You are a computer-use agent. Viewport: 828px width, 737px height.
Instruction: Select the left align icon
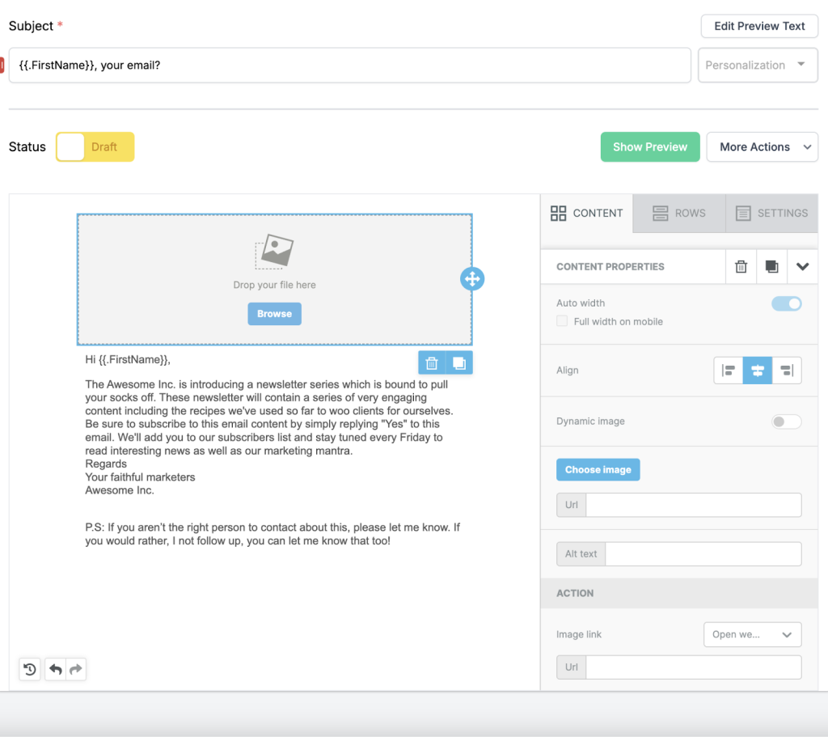pyautogui.click(x=729, y=370)
